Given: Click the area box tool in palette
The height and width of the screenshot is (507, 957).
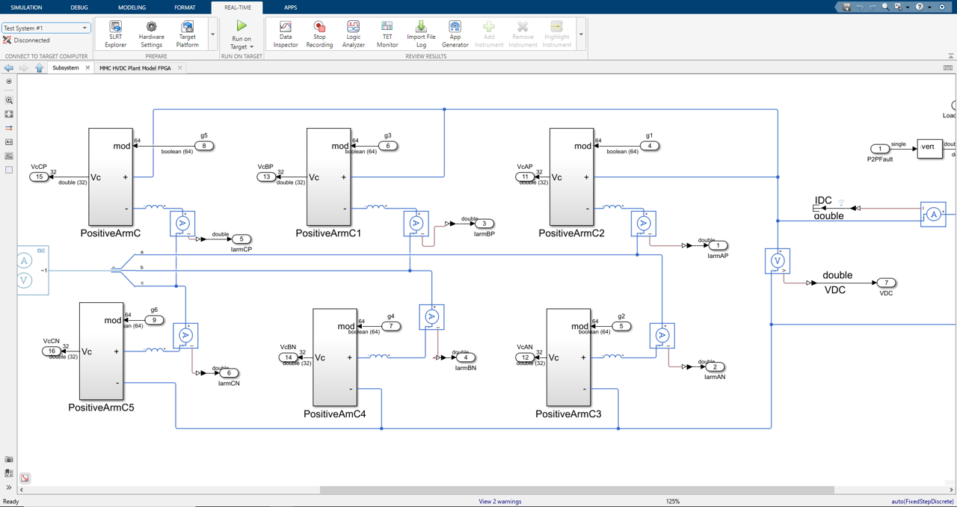Looking at the screenshot, I should click(9, 170).
